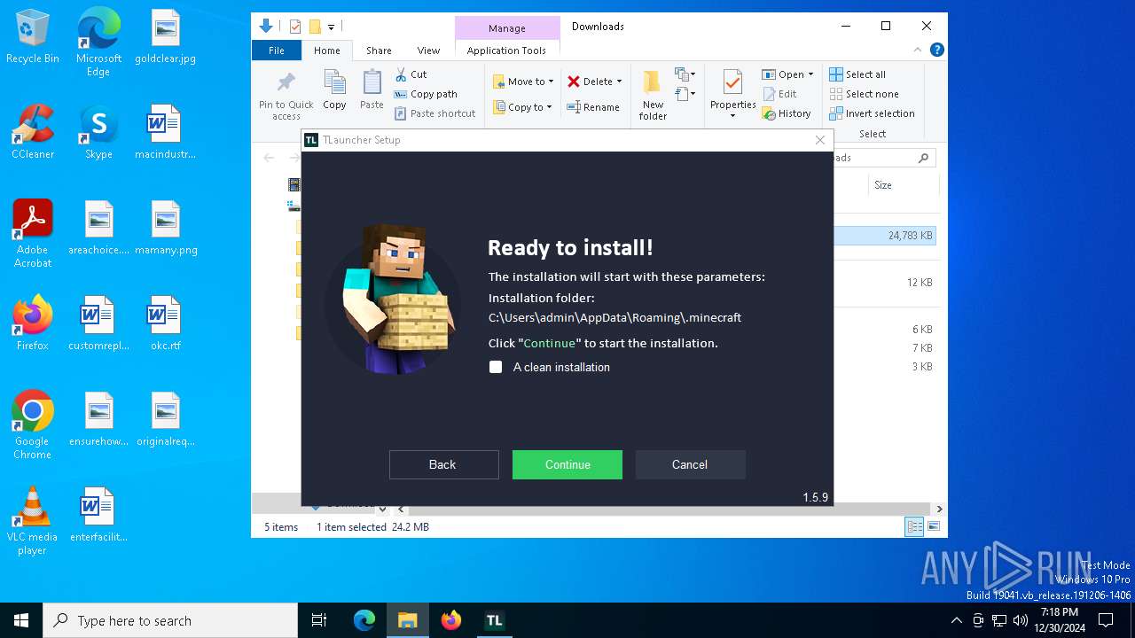Click Quick Access new folder icon

click(315, 27)
